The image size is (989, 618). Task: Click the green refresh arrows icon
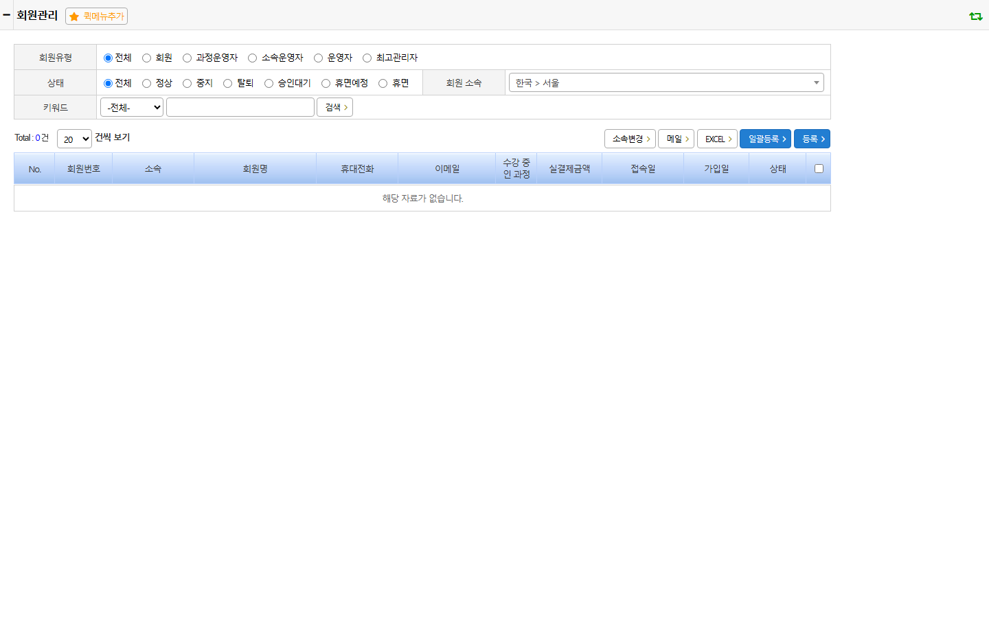975,16
